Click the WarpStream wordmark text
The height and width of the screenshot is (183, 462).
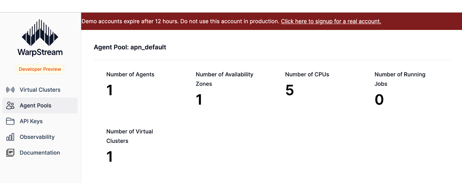tap(40, 52)
